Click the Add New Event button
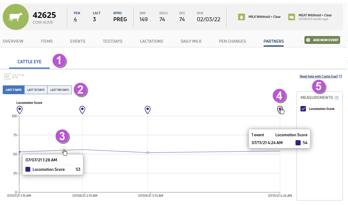Viewport: 348px width, 205px height. click(322, 40)
